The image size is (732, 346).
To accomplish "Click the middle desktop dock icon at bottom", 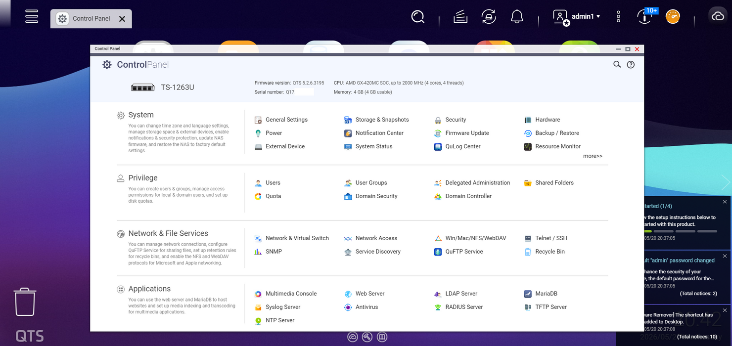I will tap(367, 337).
